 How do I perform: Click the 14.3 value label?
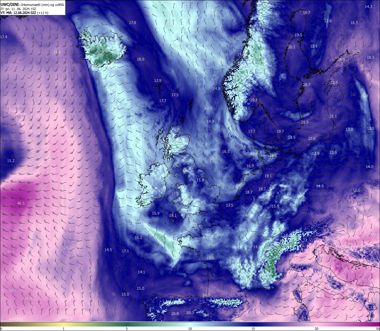368,7
